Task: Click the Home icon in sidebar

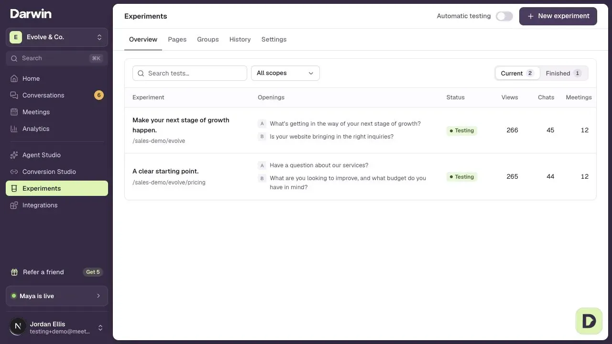Action: [14, 78]
